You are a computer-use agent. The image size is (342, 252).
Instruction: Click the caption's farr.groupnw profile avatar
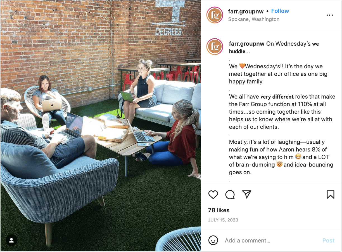click(215, 46)
